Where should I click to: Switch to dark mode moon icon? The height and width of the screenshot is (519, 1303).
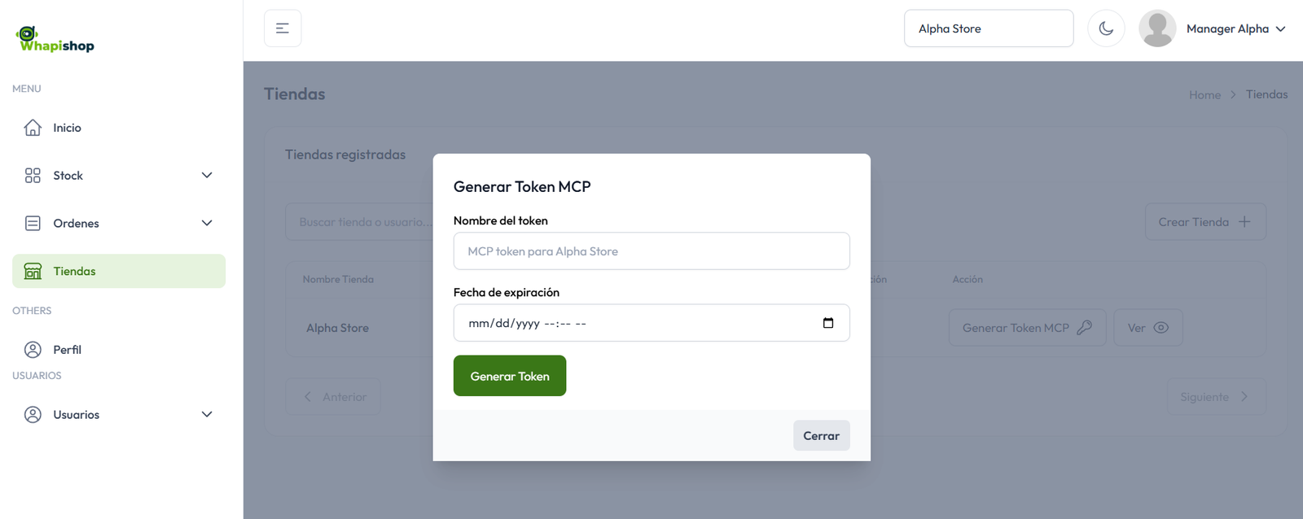click(1106, 28)
